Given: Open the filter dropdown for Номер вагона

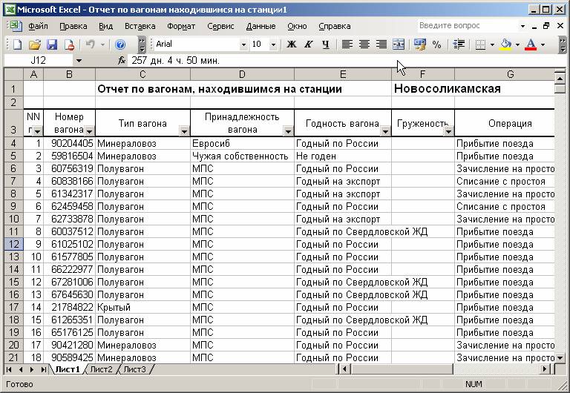Looking at the screenshot, I should pos(89,131).
